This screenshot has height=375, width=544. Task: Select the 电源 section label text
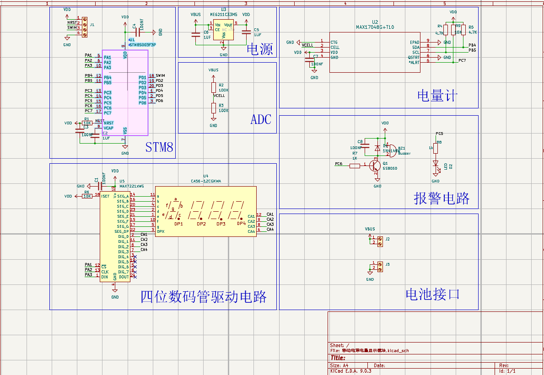point(259,49)
